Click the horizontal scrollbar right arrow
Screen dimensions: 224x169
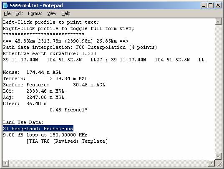point(211,163)
